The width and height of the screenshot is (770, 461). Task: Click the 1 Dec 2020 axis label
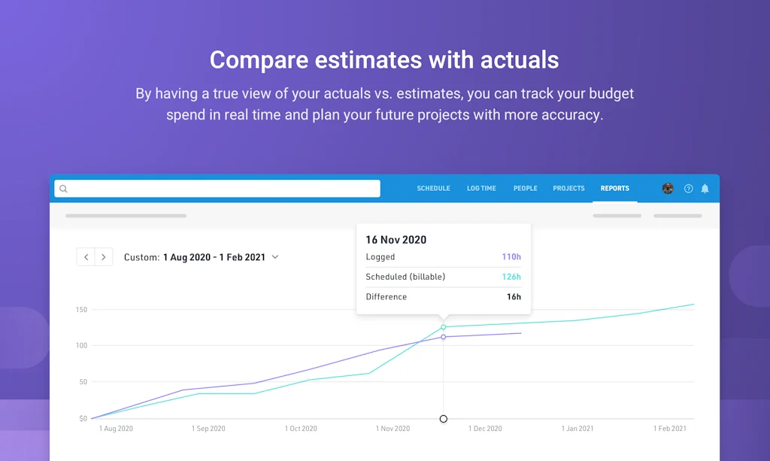coord(485,429)
